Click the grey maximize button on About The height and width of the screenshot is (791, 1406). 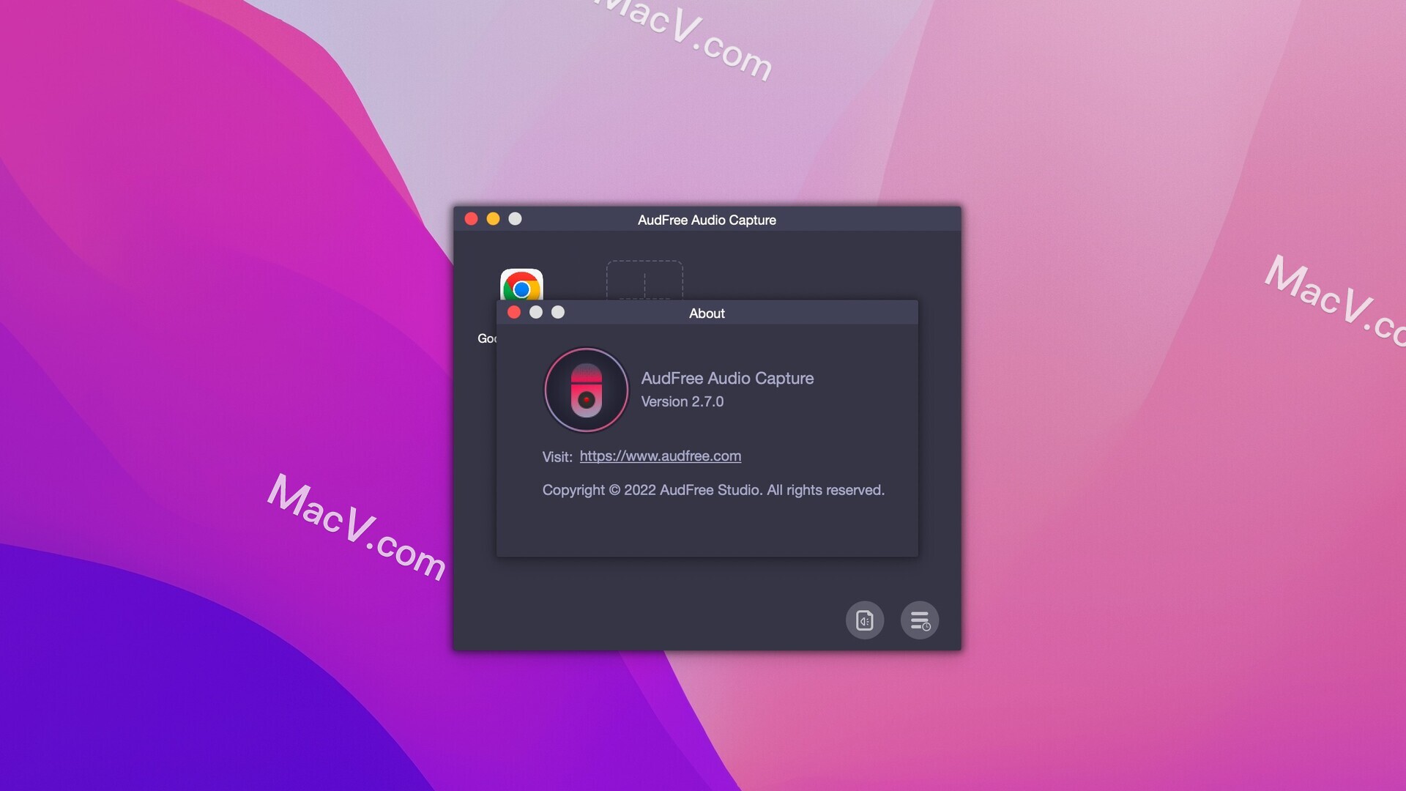click(x=558, y=312)
